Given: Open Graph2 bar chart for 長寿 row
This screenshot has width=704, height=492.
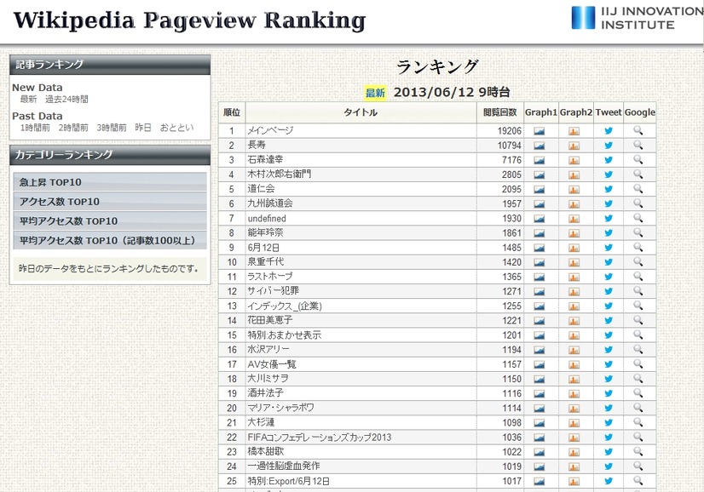Looking at the screenshot, I should pos(574,146).
